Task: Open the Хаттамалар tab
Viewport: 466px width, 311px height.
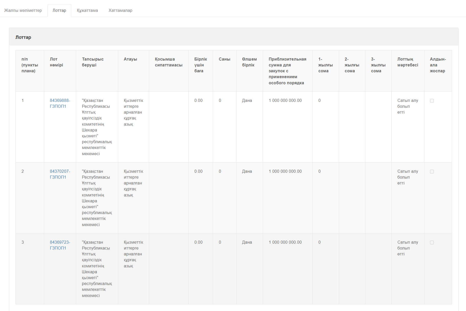Action: [120, 10]
